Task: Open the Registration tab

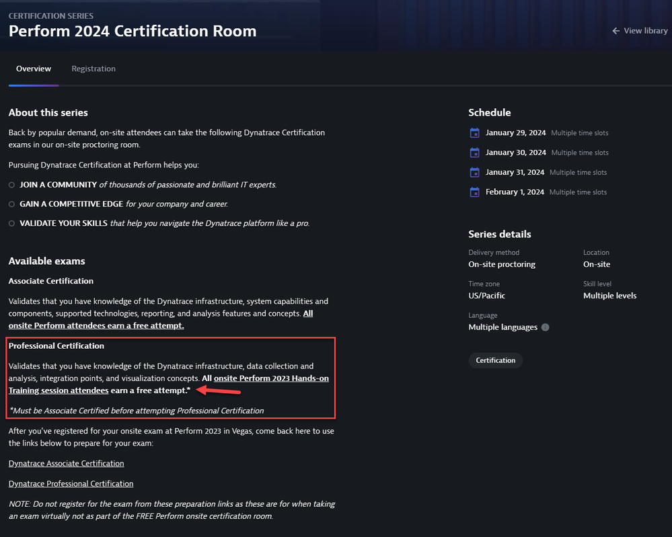Action: click(x=94, y=69)
